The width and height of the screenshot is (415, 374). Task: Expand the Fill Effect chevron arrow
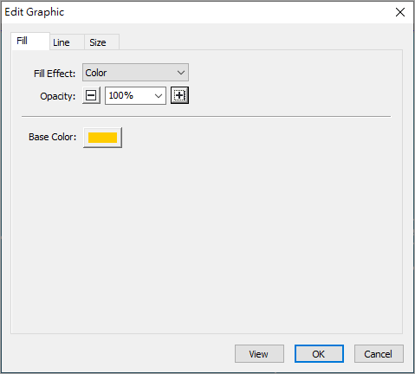tap(181, 73)
